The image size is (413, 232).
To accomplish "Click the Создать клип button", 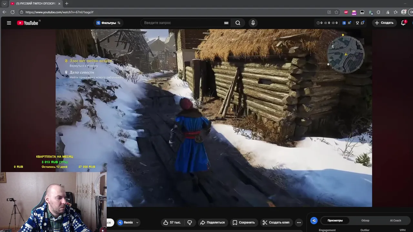I will tap(276, 222).
